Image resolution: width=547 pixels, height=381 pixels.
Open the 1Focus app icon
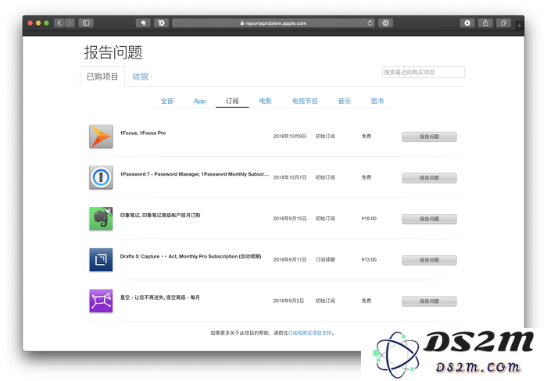point(101,137)
